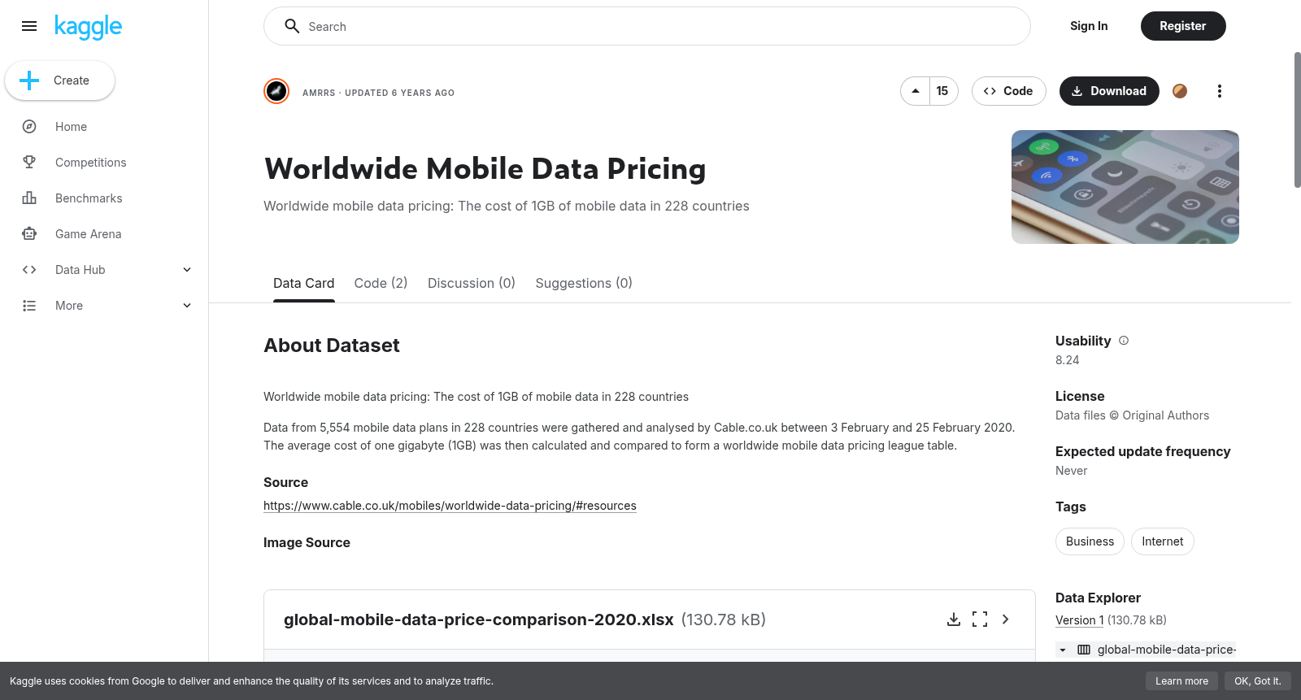
Task: Click the Search input field
Action: (x=647, y=26)
